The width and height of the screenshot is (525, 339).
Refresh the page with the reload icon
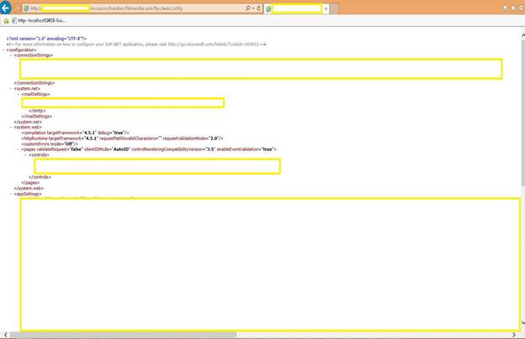coord(258,8)
